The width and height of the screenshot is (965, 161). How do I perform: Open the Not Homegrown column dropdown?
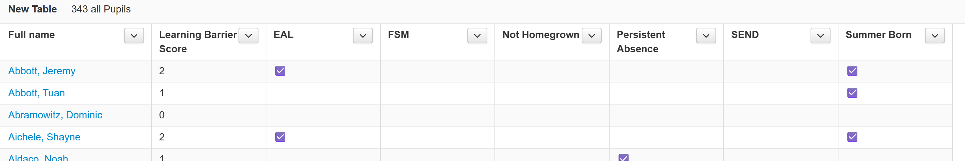(591, 36)
